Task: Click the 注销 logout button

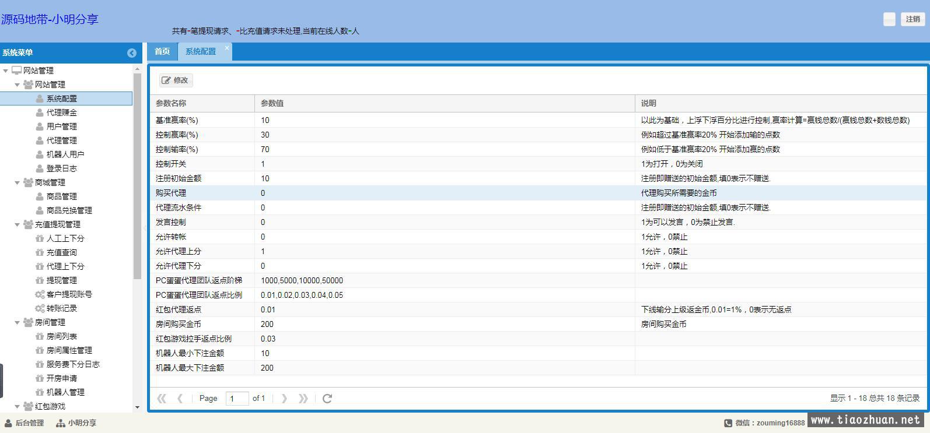Action: point(912,19)
